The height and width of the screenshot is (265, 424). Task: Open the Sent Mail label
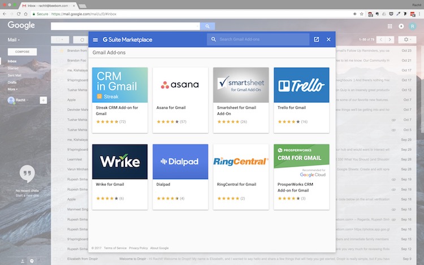14,75
